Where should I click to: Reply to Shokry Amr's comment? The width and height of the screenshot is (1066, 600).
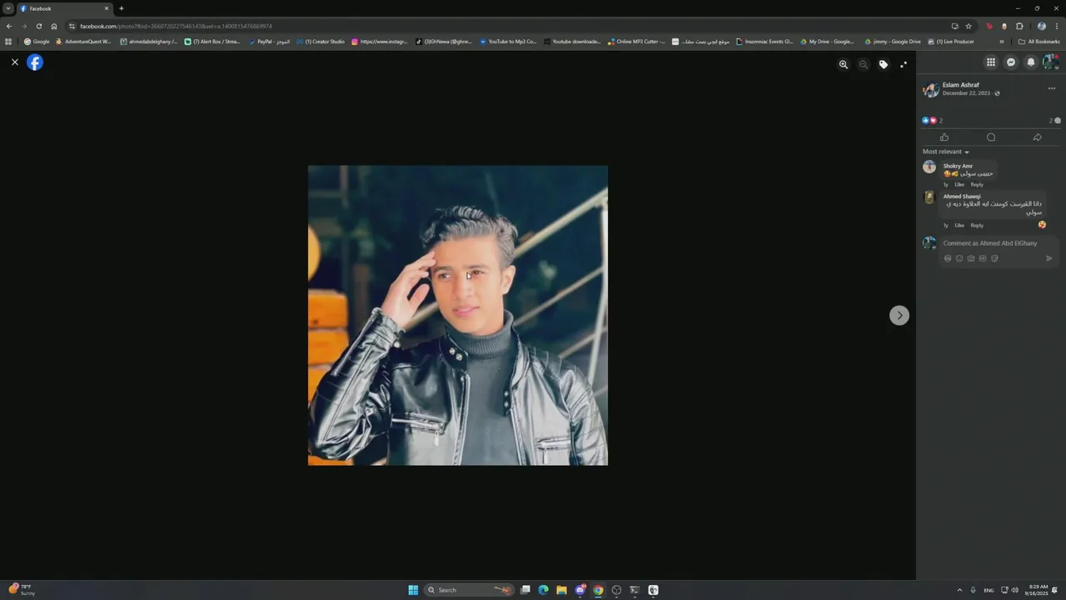point(977,184)
